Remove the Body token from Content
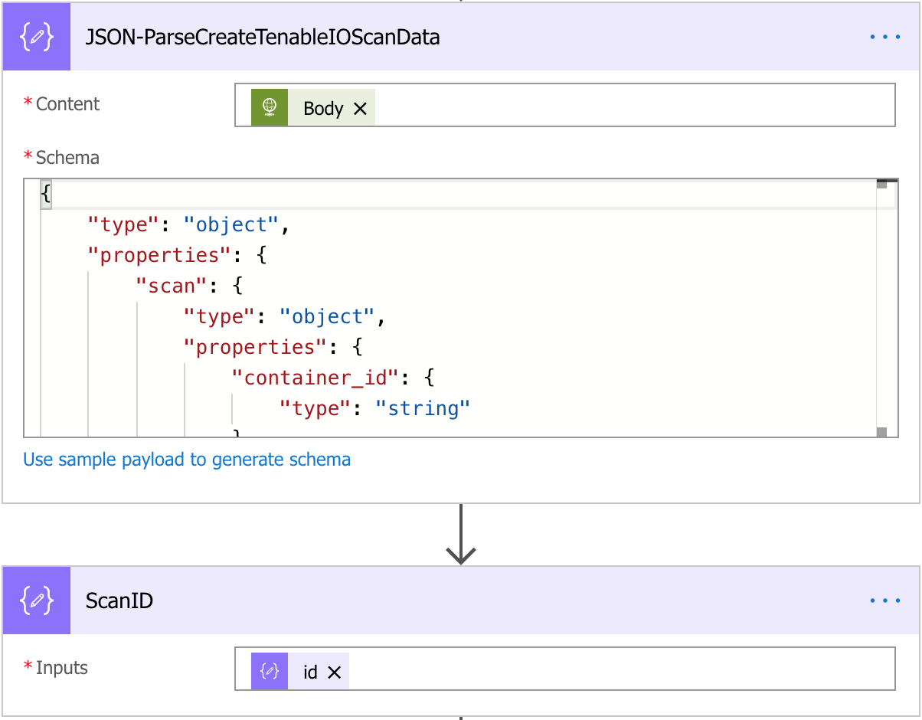 point(361,109)
